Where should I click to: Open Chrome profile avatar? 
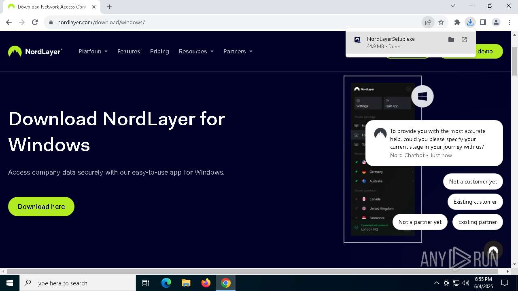click(x=496, y=22)
